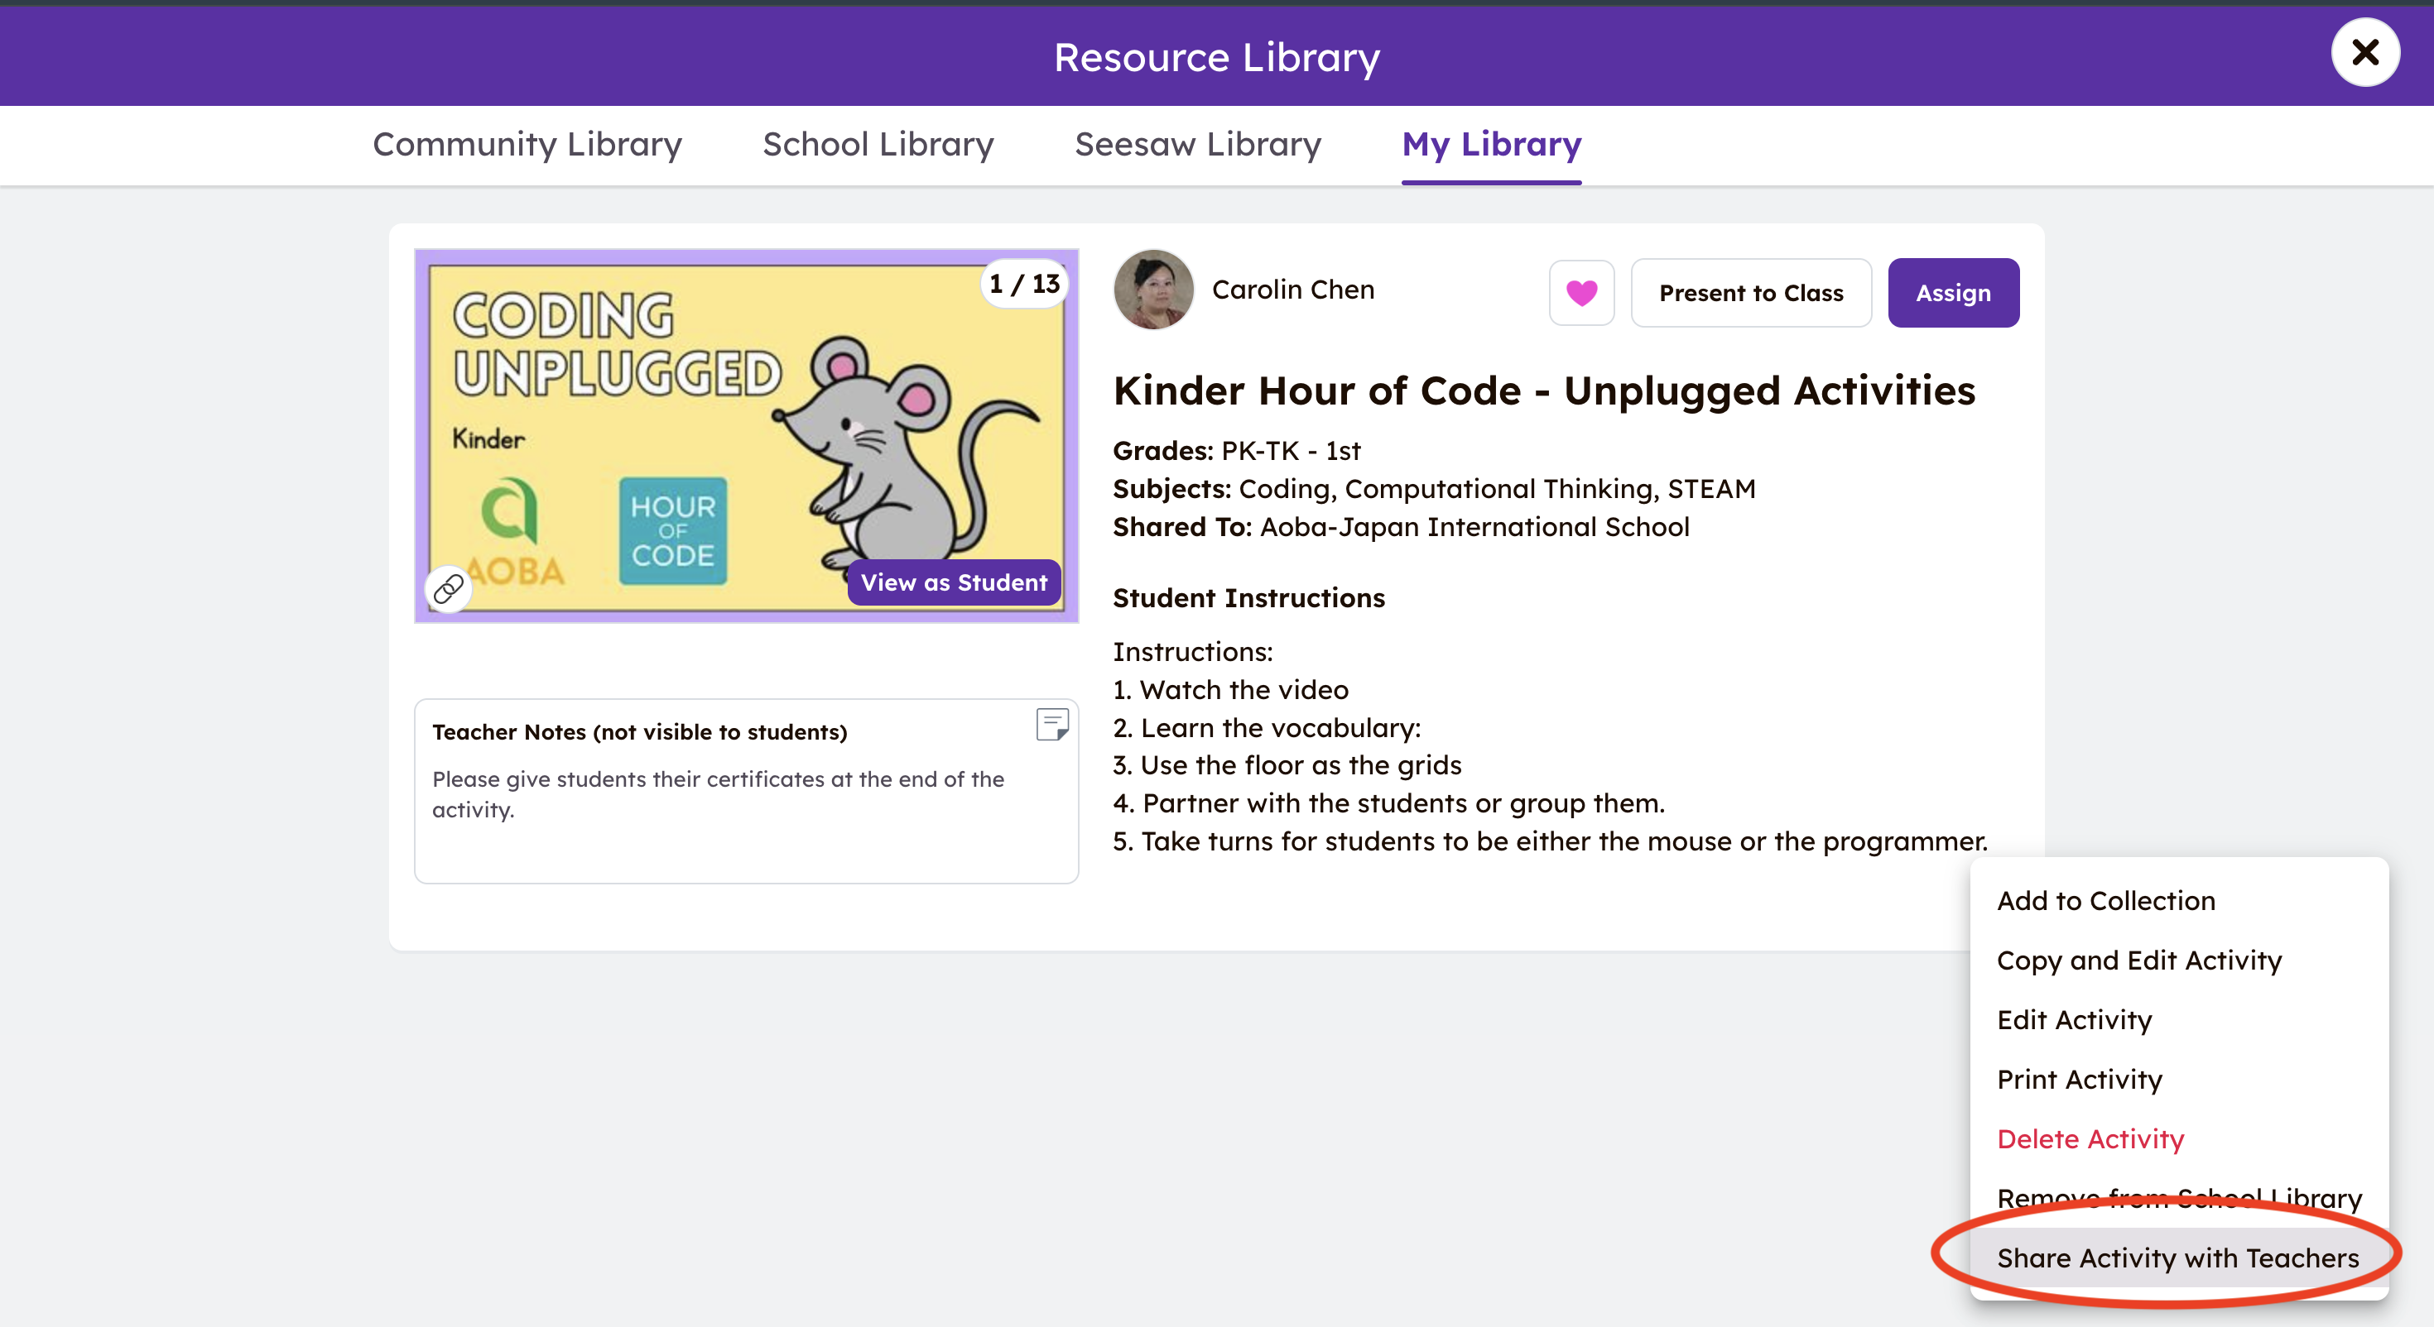The image size is (2434, 1327).
Task: Select the My Library tab
Action: click(1491, 145)
